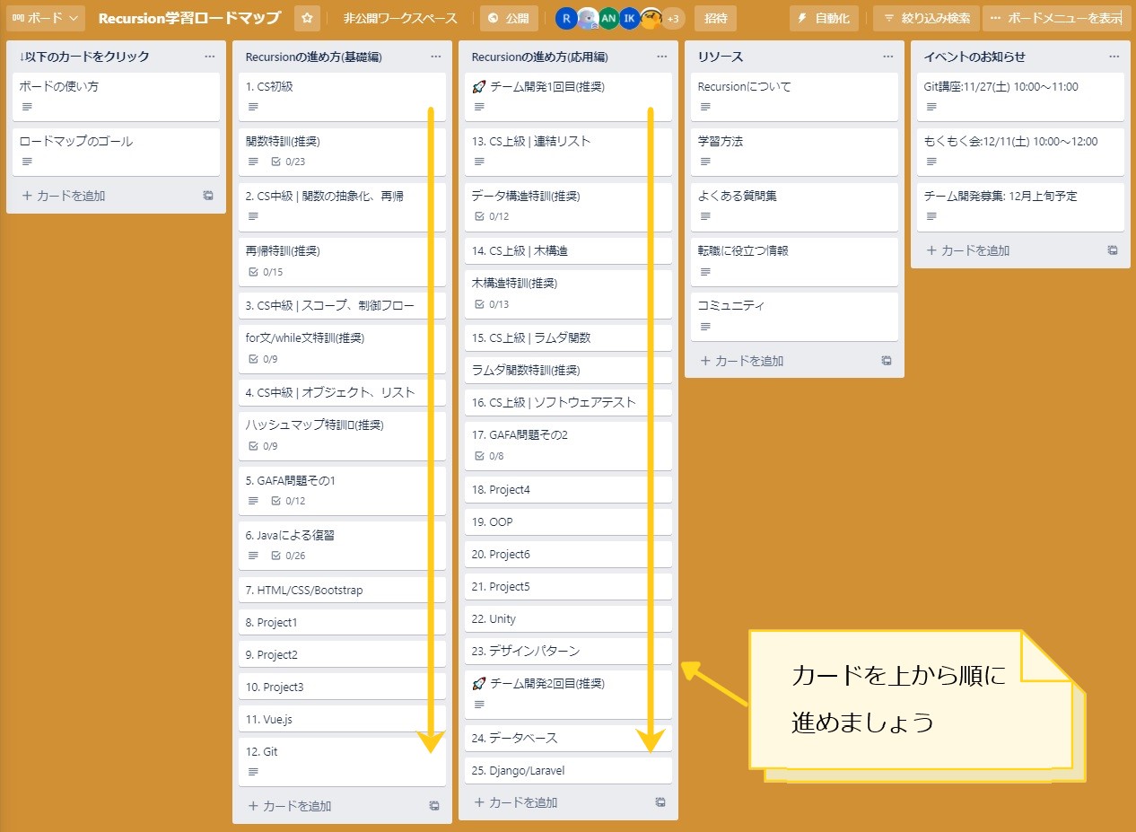Screen dimensions: 1136x832
Task: Open the card 2. CS中級 | 関数の抽象化、再帰
Action: (x=342, y=206)
